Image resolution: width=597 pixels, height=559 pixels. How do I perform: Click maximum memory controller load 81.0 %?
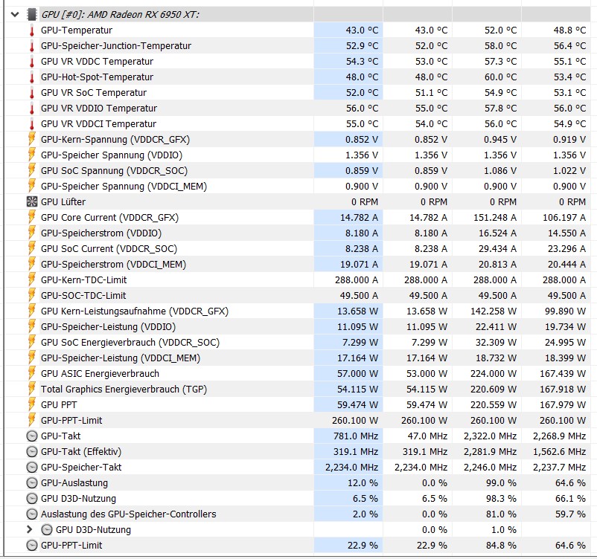pos(501,514)
